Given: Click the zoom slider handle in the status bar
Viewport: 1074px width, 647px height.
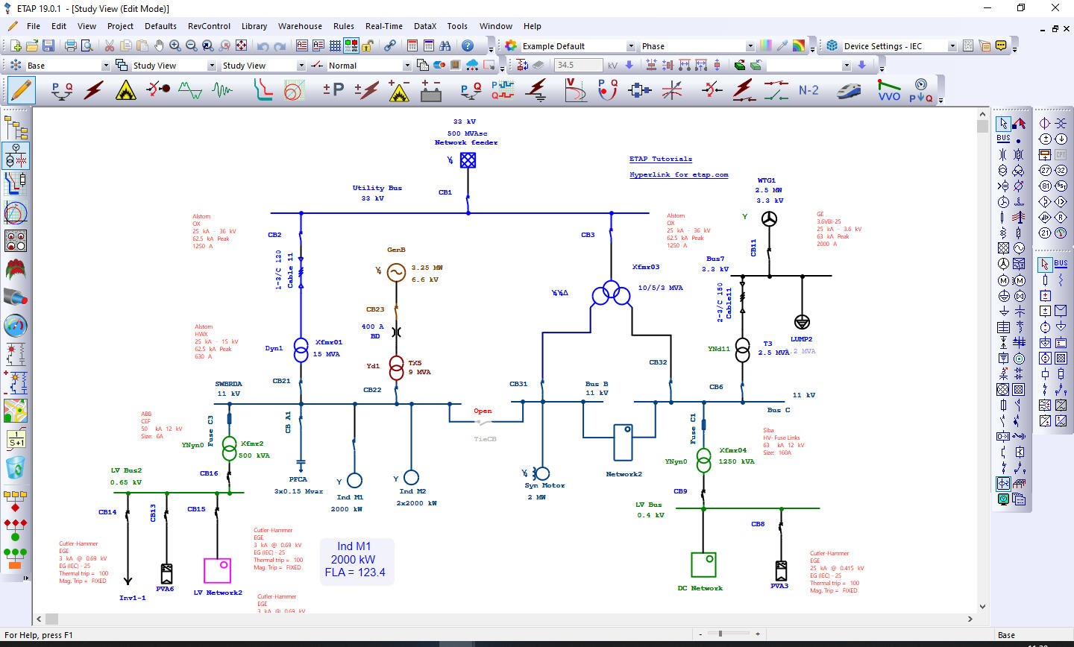Looking at the screenshot, I should click(720, 634).
